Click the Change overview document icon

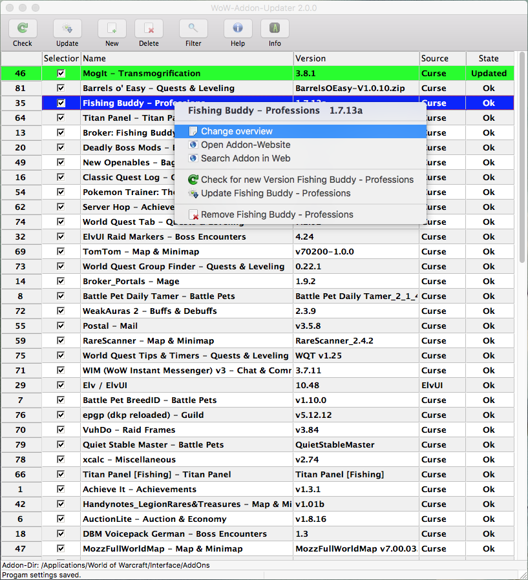(193, 131)
